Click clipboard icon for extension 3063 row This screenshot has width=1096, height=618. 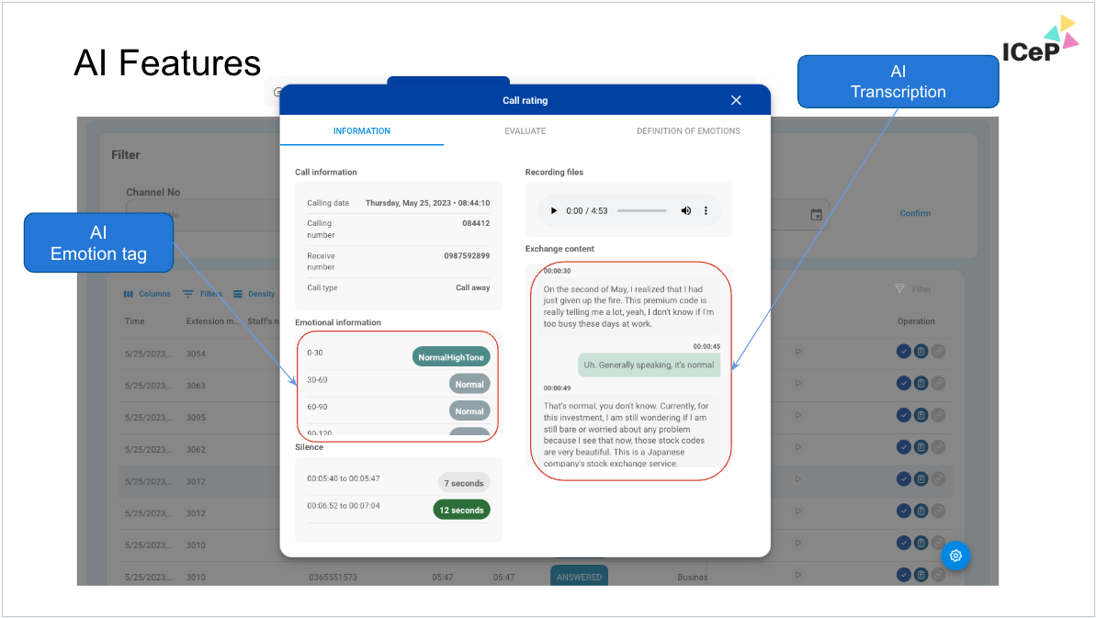point(921,383)
